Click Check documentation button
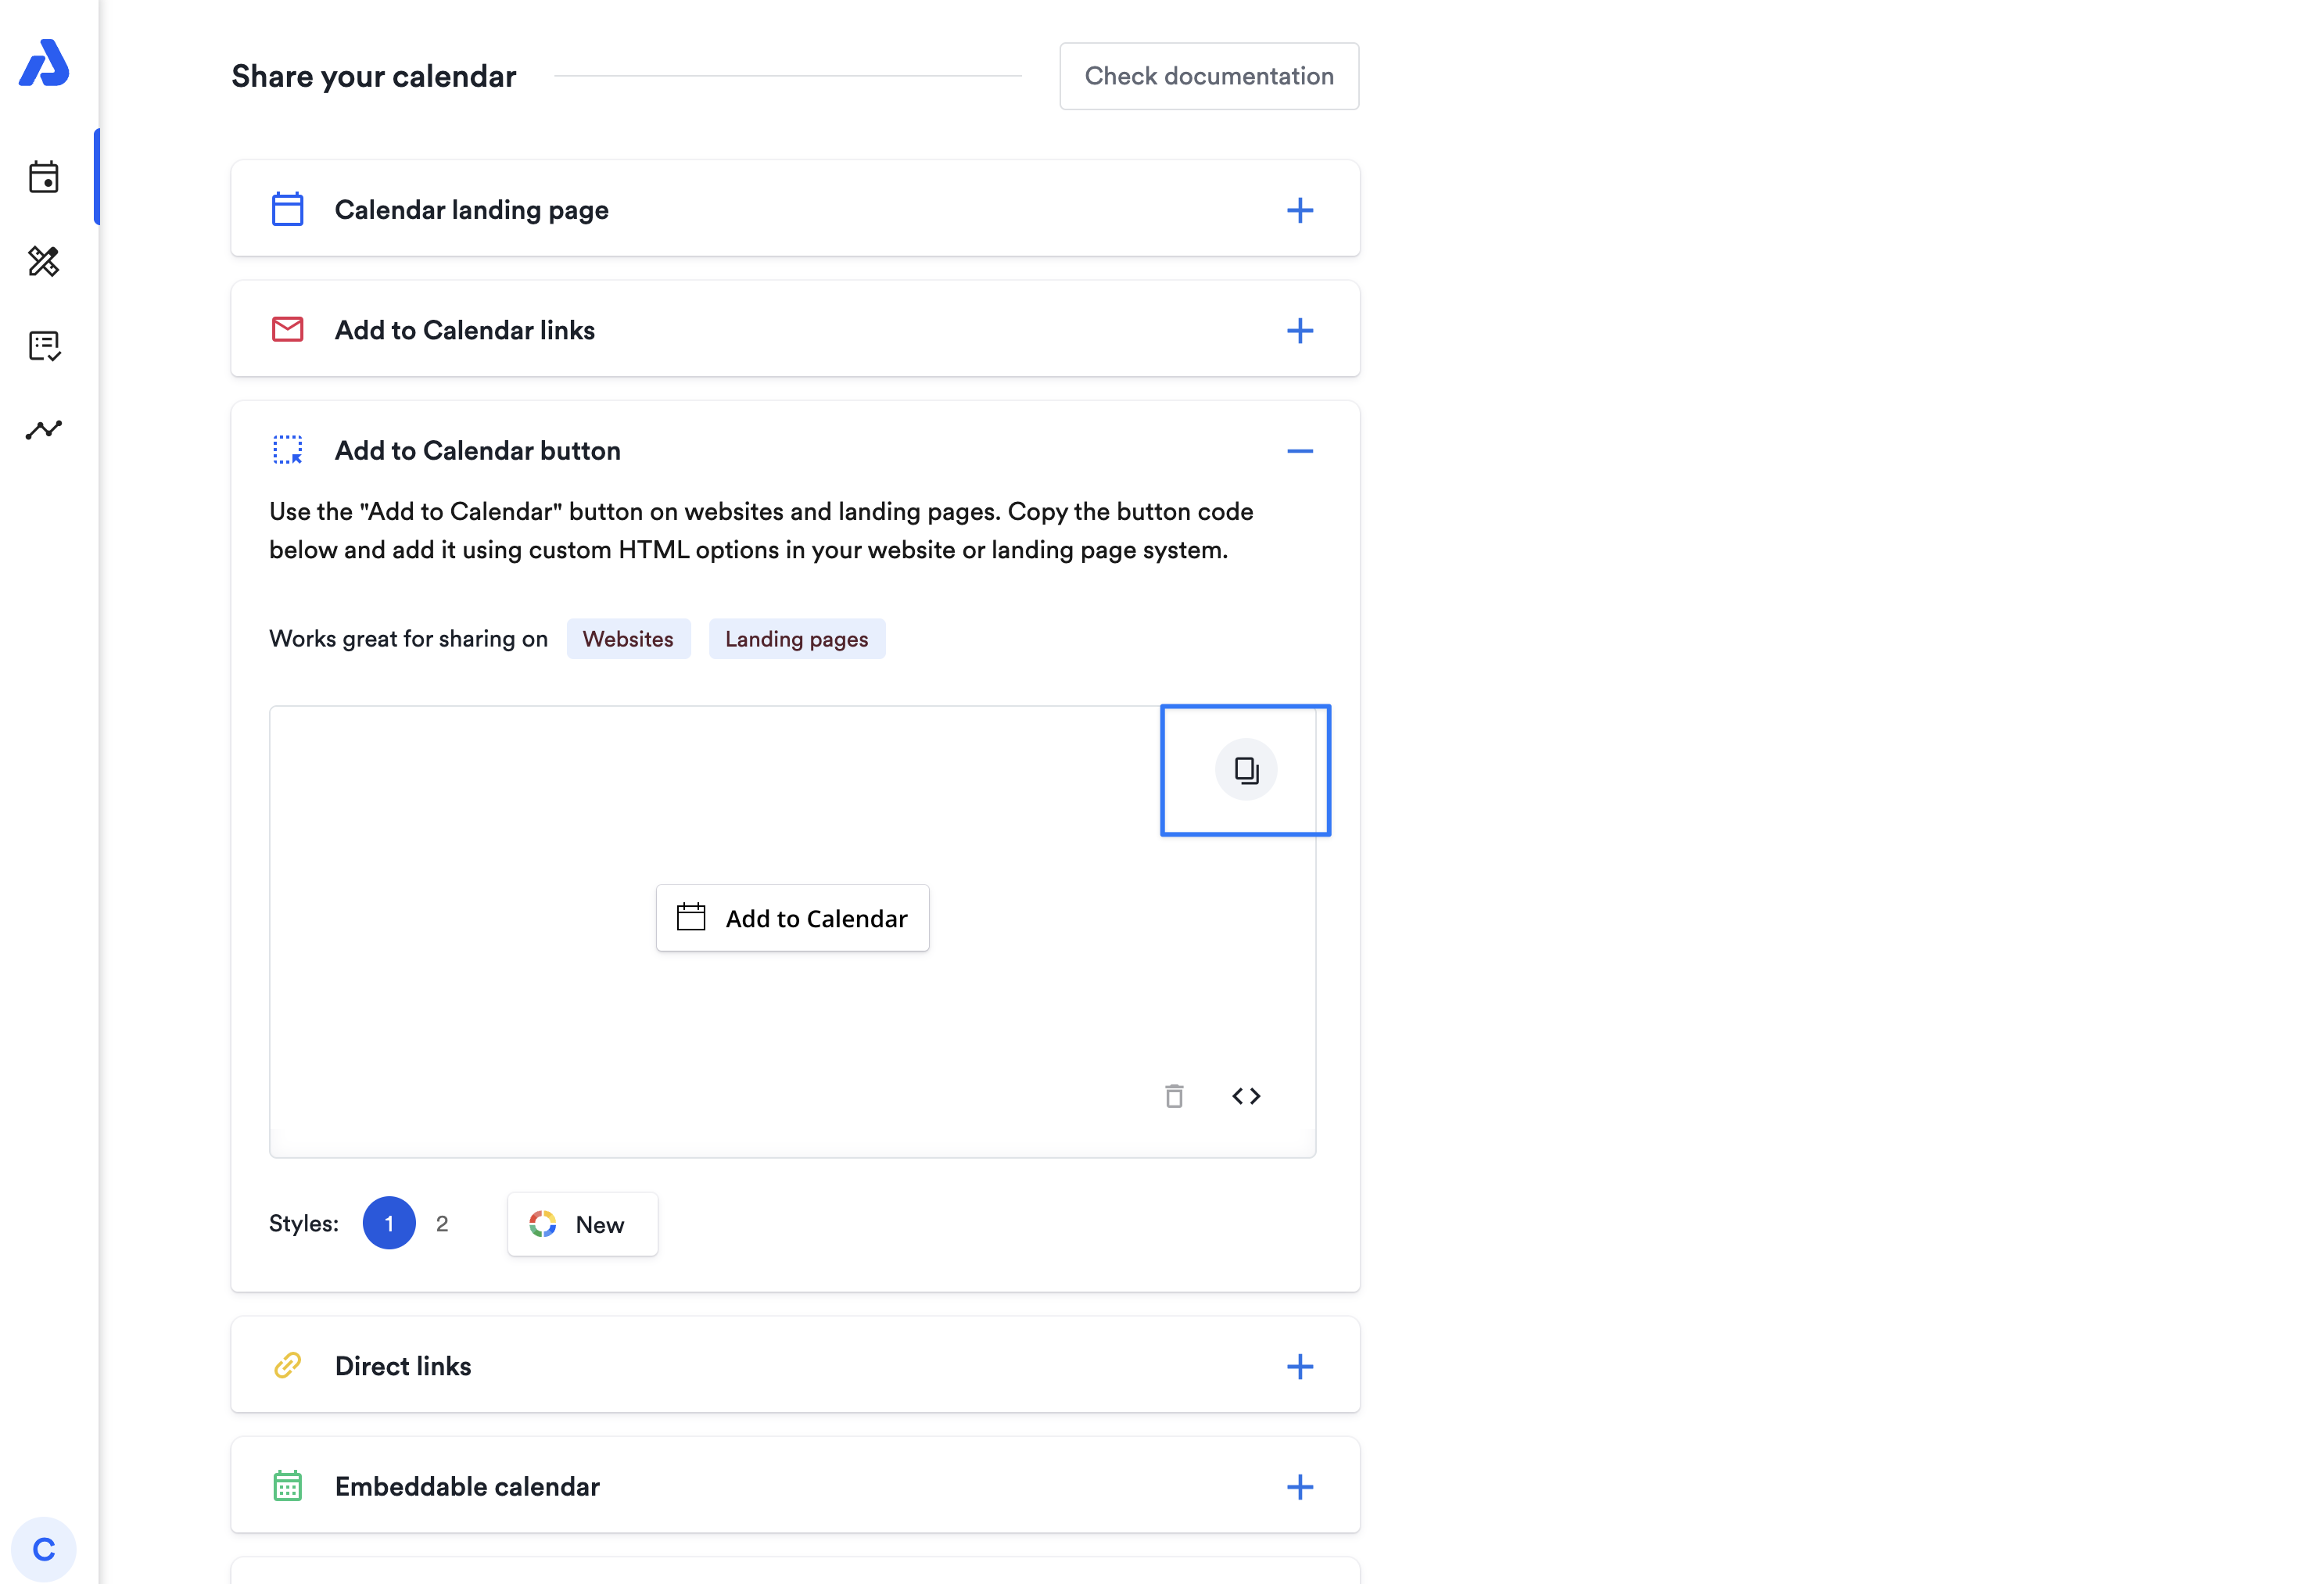This screenshot has width=2324, height=1584. coord(1208,76)
